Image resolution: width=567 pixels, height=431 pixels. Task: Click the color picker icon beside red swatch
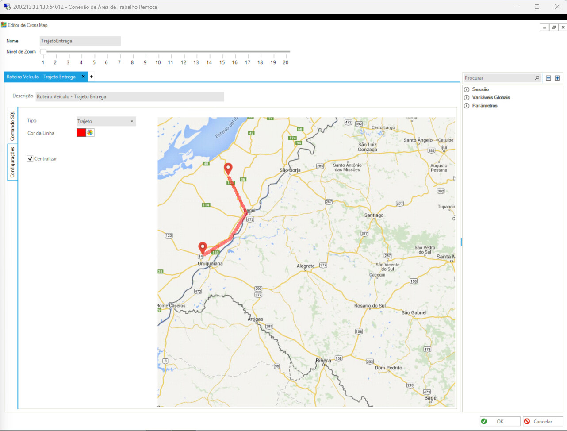[90, 133]
